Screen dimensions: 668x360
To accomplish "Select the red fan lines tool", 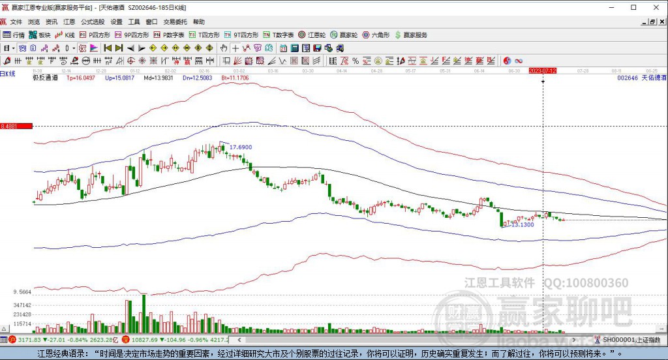I will tap(237, 61).
